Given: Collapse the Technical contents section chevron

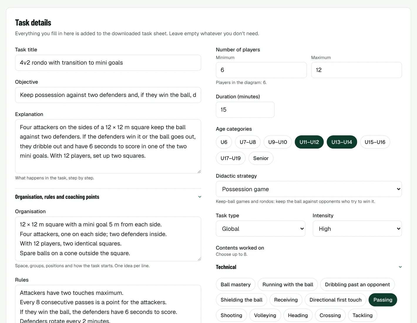Looking at the screenshot, I should point(400,267).
